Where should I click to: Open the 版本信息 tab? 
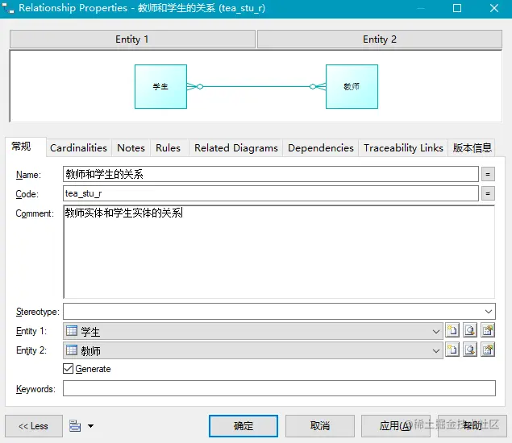(472, 147)
